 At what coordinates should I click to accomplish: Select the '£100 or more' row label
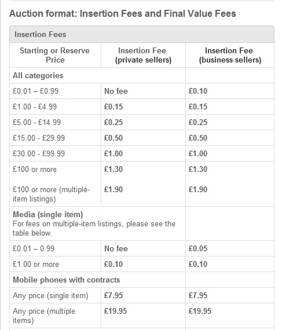(35, 169)
